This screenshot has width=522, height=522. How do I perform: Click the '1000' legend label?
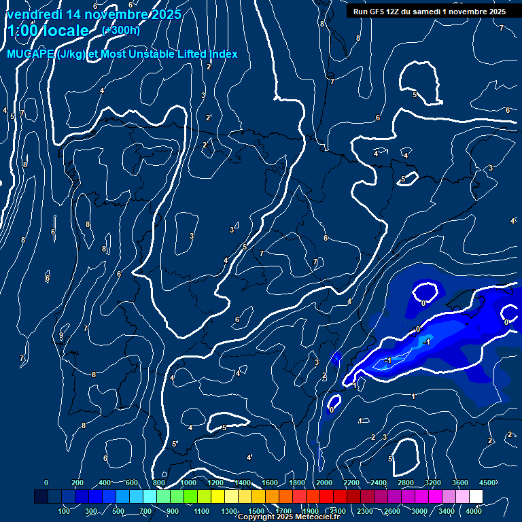(x=188, y=483)
